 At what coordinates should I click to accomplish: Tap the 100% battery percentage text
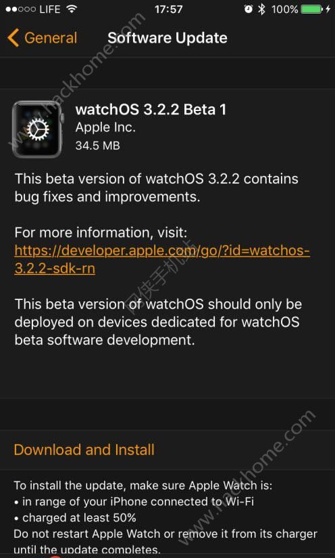tap(284, 9)
